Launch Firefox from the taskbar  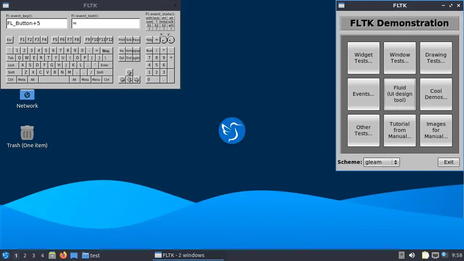pos(63,255)
